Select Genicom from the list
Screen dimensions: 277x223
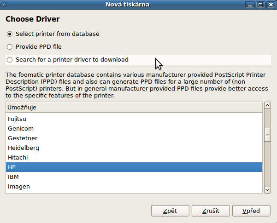point(134,129)
